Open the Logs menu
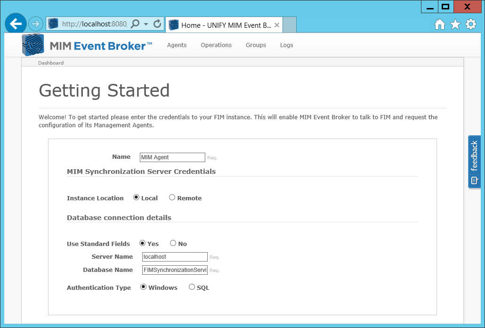This screenshot has width=485, height=328. click(x=286, y=45)
